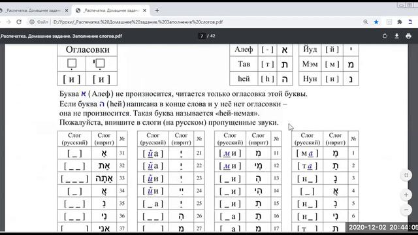
Task: Click the Hebrew letter ת in Тав row
Action: coord(285,64)
